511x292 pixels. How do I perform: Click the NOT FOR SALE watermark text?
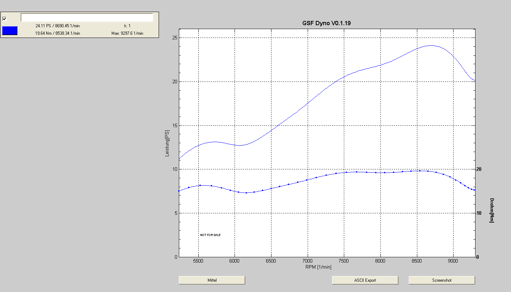pos(210,235)
